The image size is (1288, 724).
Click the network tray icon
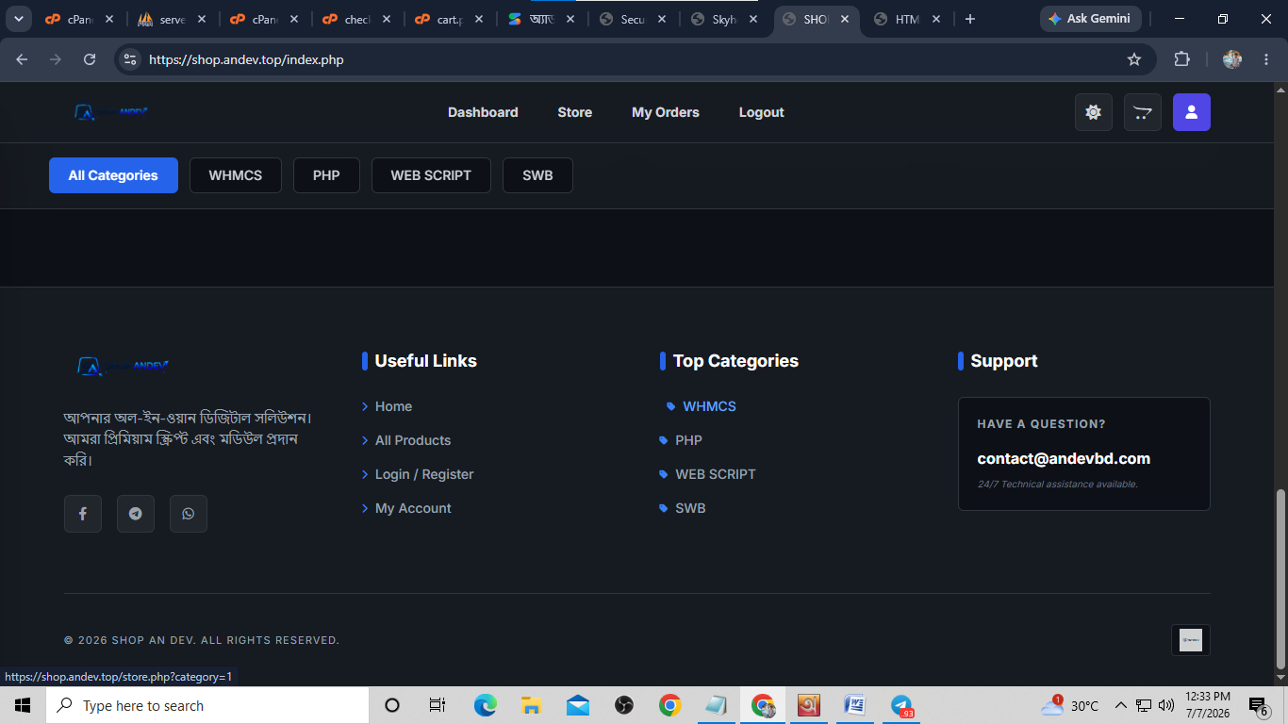coord(1144,705)
